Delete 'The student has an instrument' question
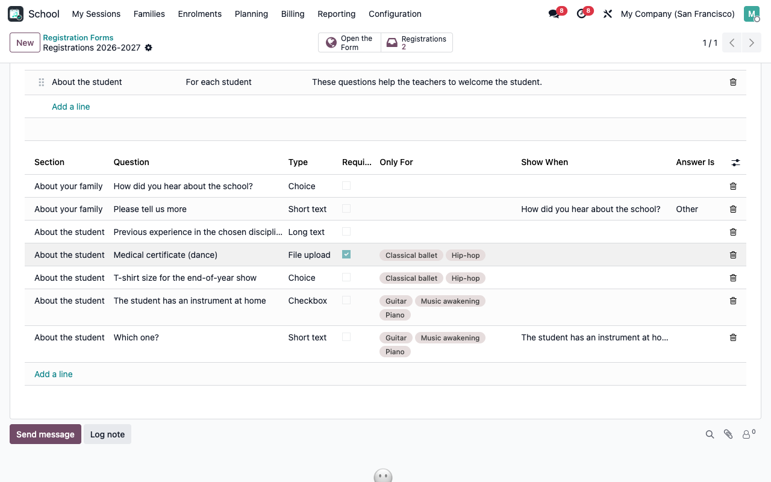This screenshot has height=482, width=771. click(x=733, y=301)
